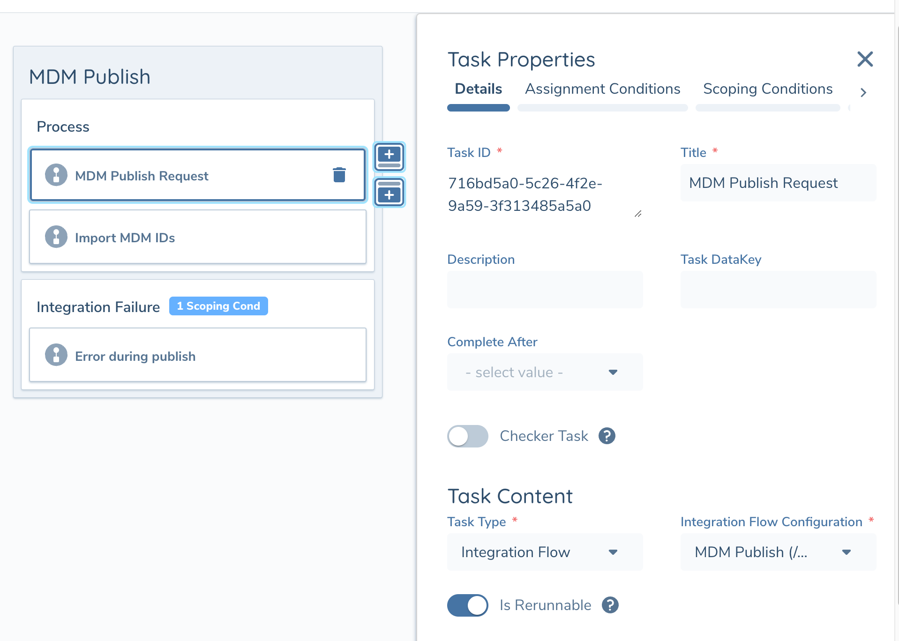Screen dimensions: 899x641
Task: Click the Details tab progress bar indicator
Action: [x=478, y=108]
